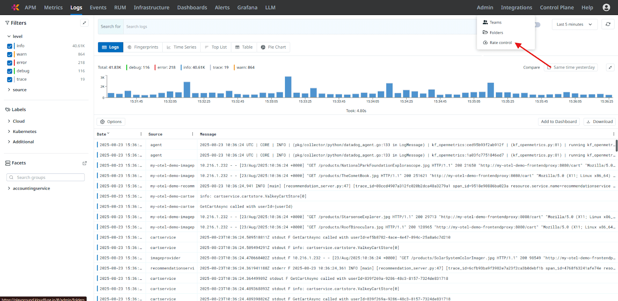
Task: Switch to the Table view tab
Action: coord(244,47)
